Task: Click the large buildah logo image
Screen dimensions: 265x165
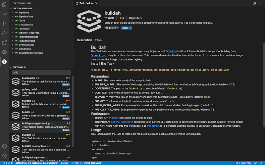Action: 89,21
